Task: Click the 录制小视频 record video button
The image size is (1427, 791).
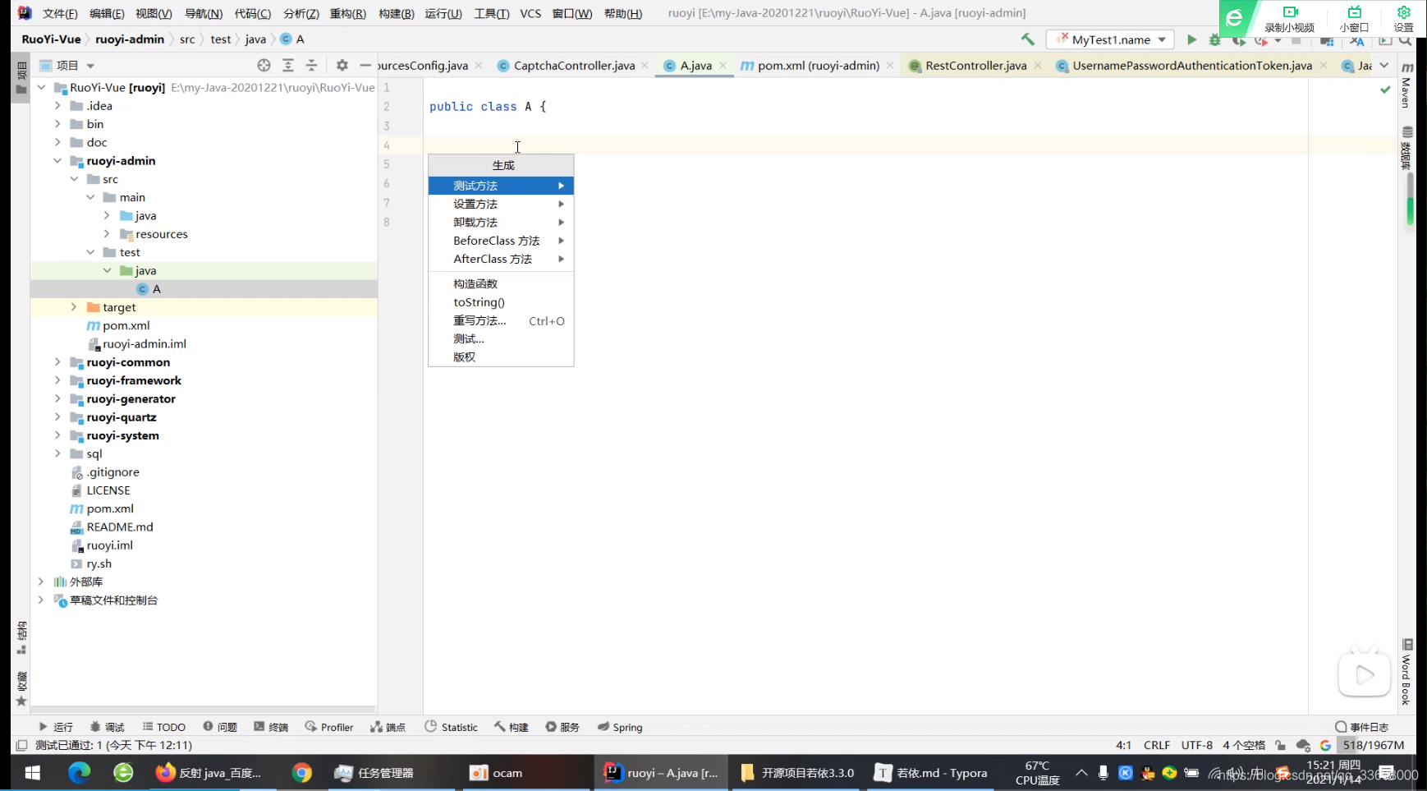Action: point(1289,19)
